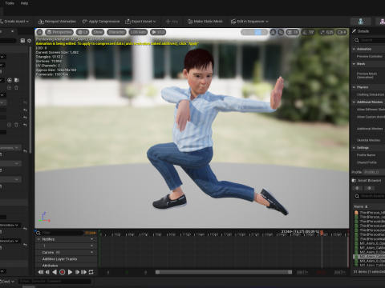
Task: Click the Details panel search field
Action: point(370,40)
